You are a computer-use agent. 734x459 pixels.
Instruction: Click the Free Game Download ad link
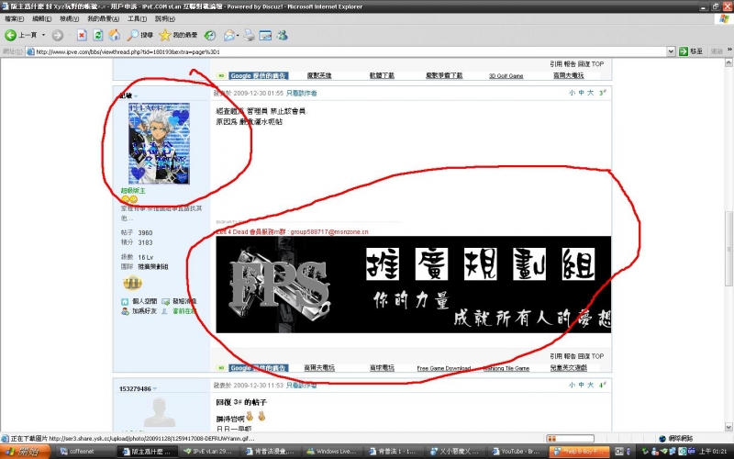coord(444,368)
